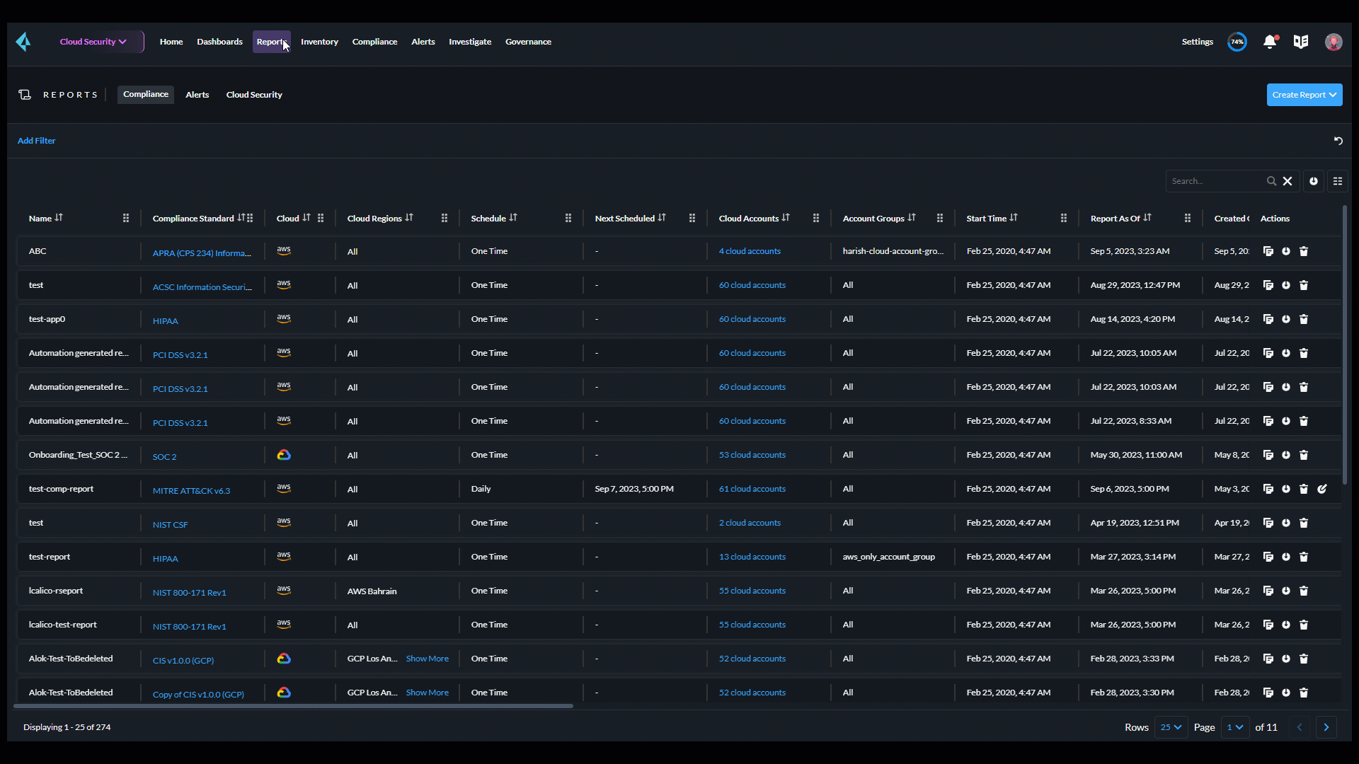The width and height of the screenshot is (1359, 764).
Task: Toggle sort order on Start Time column
Action: (1014, 218)
